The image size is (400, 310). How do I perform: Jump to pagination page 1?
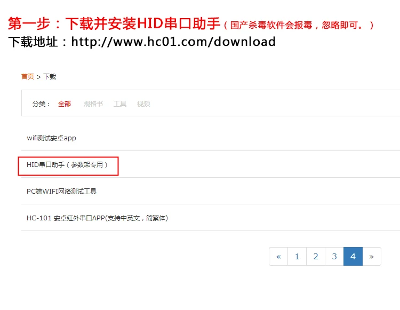click(x=297, y=257)
